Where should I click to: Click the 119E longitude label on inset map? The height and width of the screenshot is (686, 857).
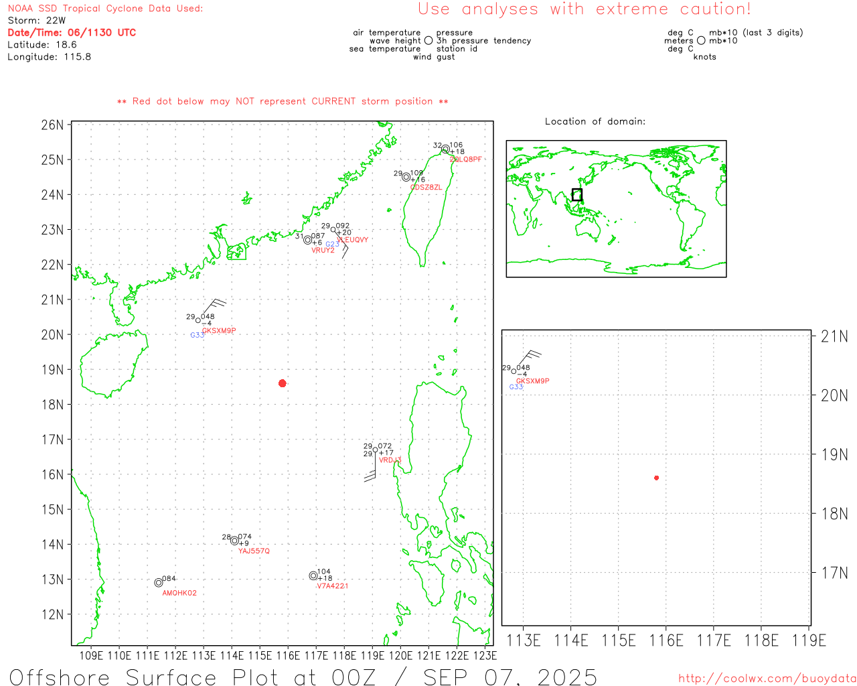pos(809,640)
